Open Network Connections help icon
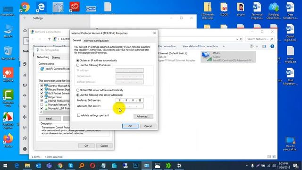 272,46
